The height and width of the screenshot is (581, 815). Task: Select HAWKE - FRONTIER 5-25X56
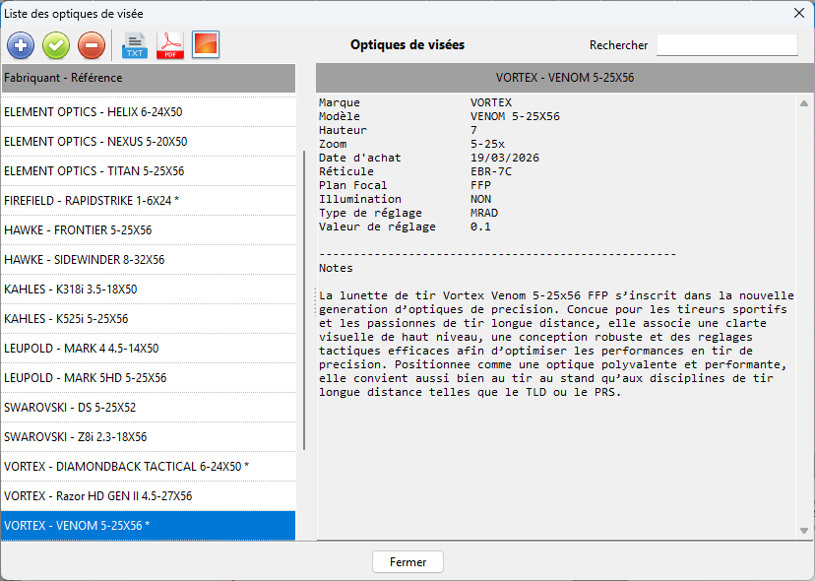[148, 230]
